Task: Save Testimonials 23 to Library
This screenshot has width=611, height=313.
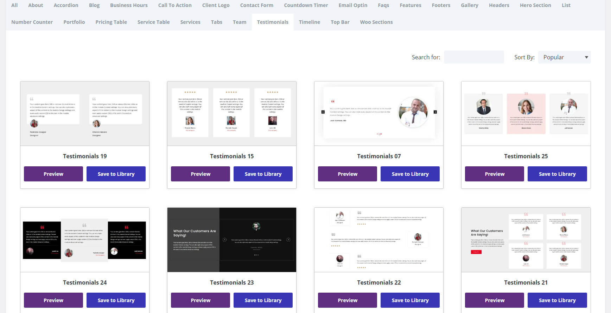Action: click(x=263, y=300)
